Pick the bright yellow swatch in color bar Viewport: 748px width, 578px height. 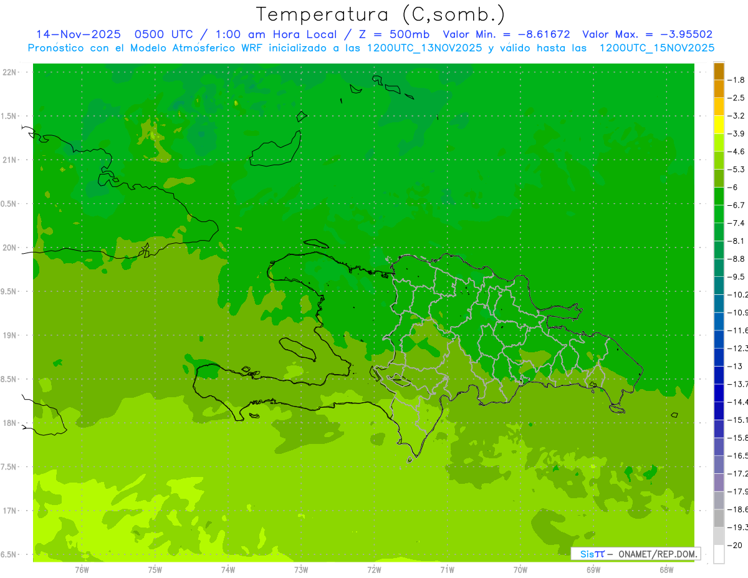tap(719, 125)
